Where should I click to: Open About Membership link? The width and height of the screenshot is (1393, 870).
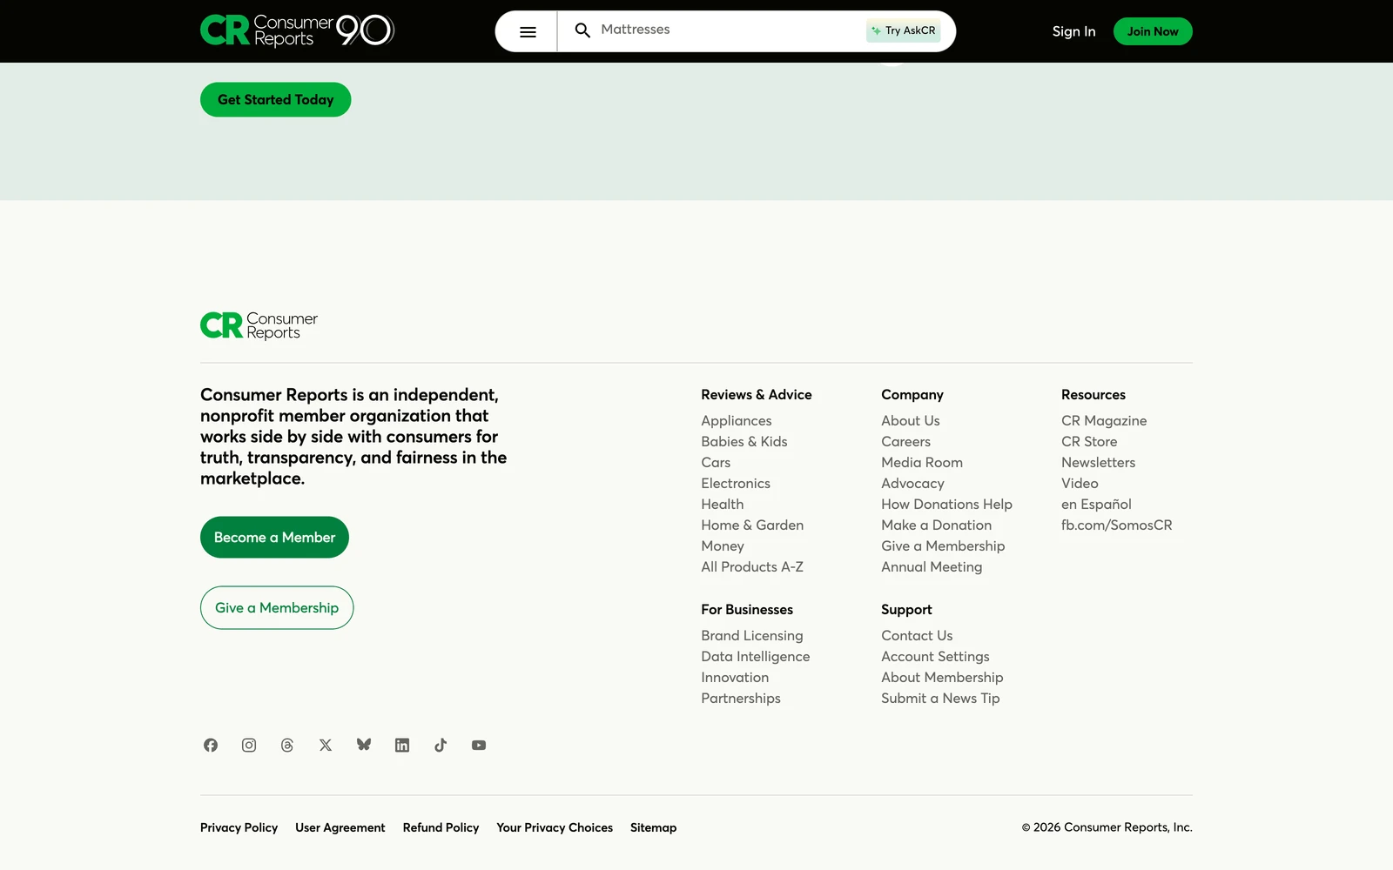click(x=942, y=678)
